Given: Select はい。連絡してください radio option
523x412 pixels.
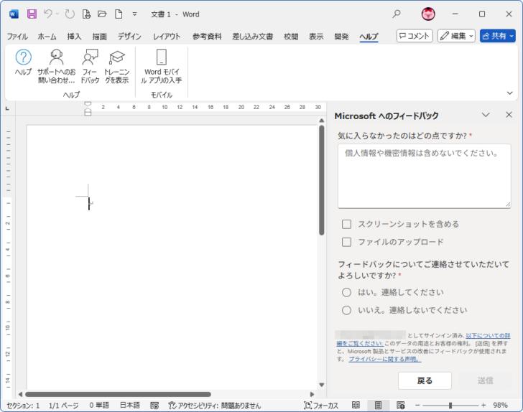Looking at the screenshot, I should pyautogui.click(x=346, y=292).
